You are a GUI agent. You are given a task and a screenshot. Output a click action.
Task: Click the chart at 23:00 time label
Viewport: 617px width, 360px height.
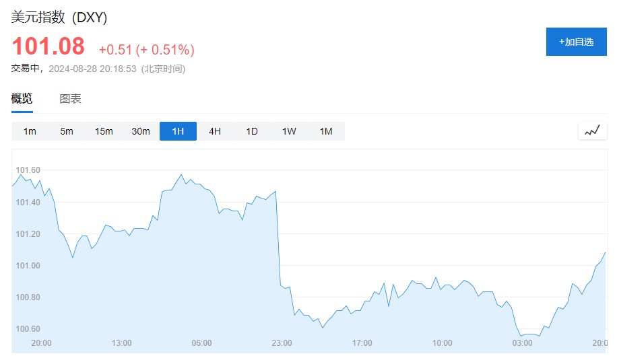tap(282, 343)
